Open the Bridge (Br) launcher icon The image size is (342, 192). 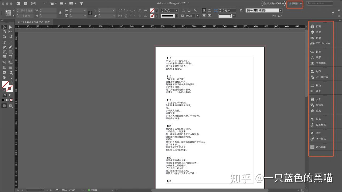tap(18, 3)
